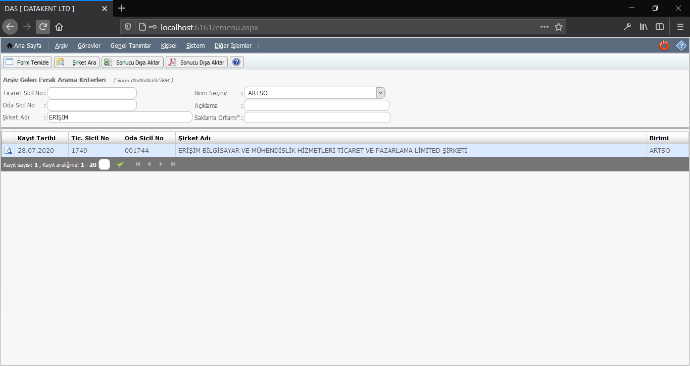Confirm page range with green checkmark

120,164
